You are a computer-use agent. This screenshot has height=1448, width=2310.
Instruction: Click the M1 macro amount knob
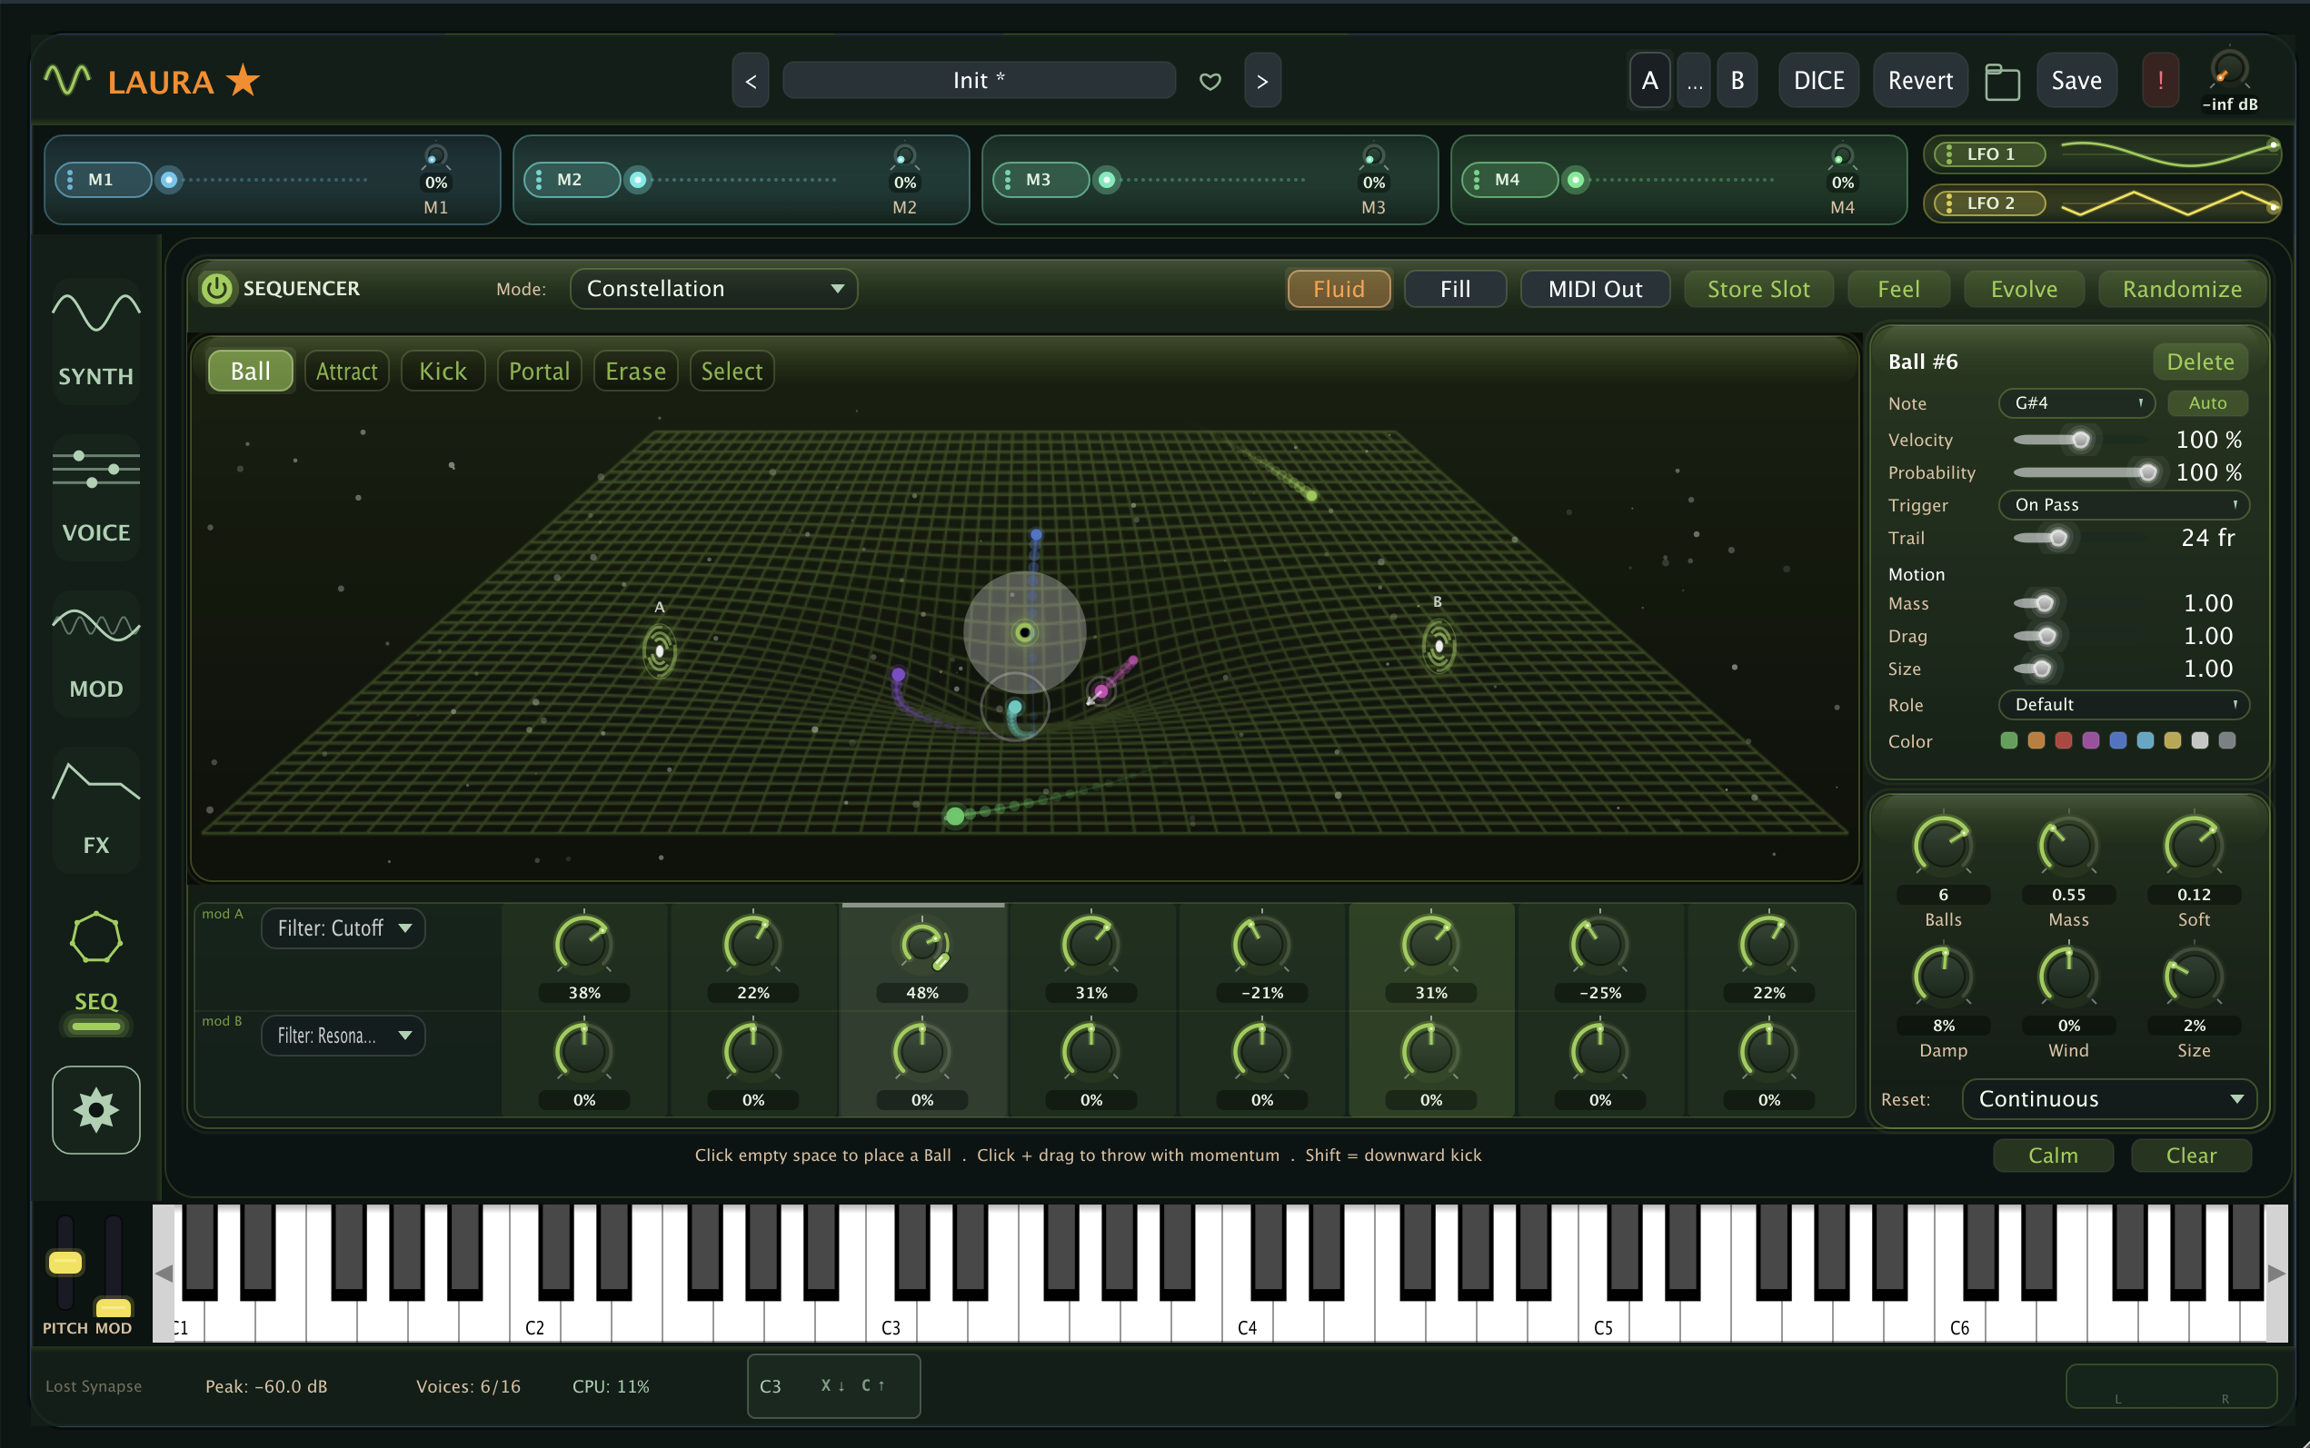pyautogui.click(x=436, y=156)
